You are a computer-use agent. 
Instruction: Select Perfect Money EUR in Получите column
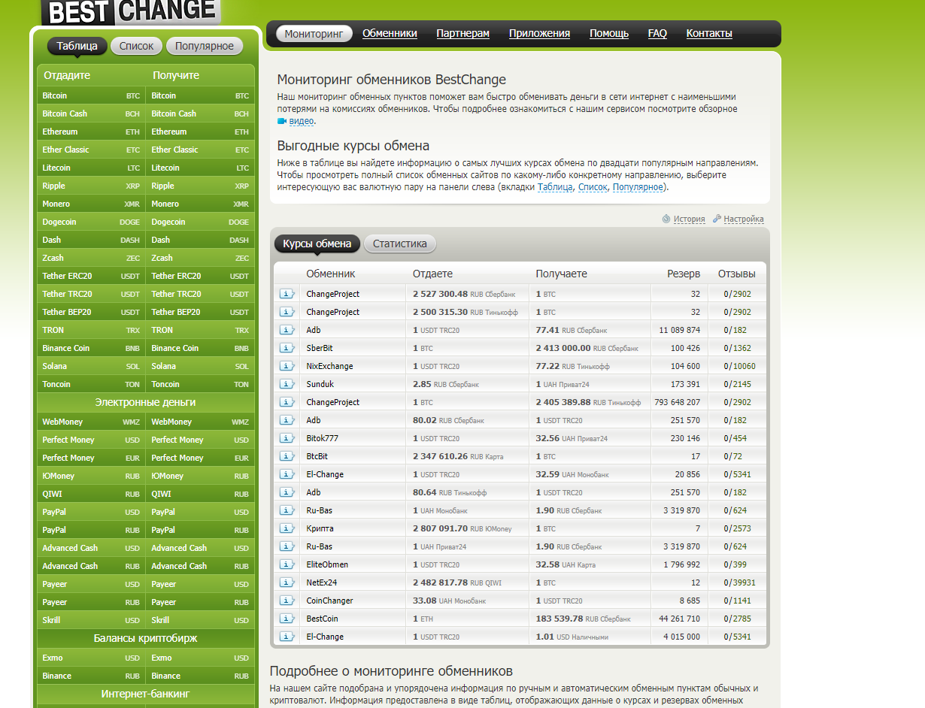click(x=200, y=458)
